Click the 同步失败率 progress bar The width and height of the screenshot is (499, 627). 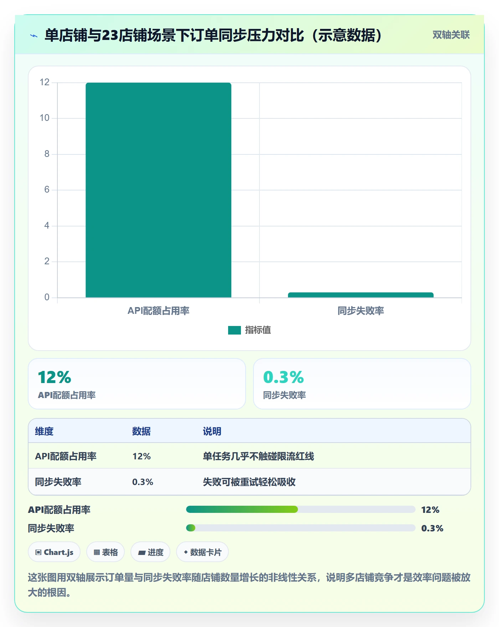click(300, 528)
